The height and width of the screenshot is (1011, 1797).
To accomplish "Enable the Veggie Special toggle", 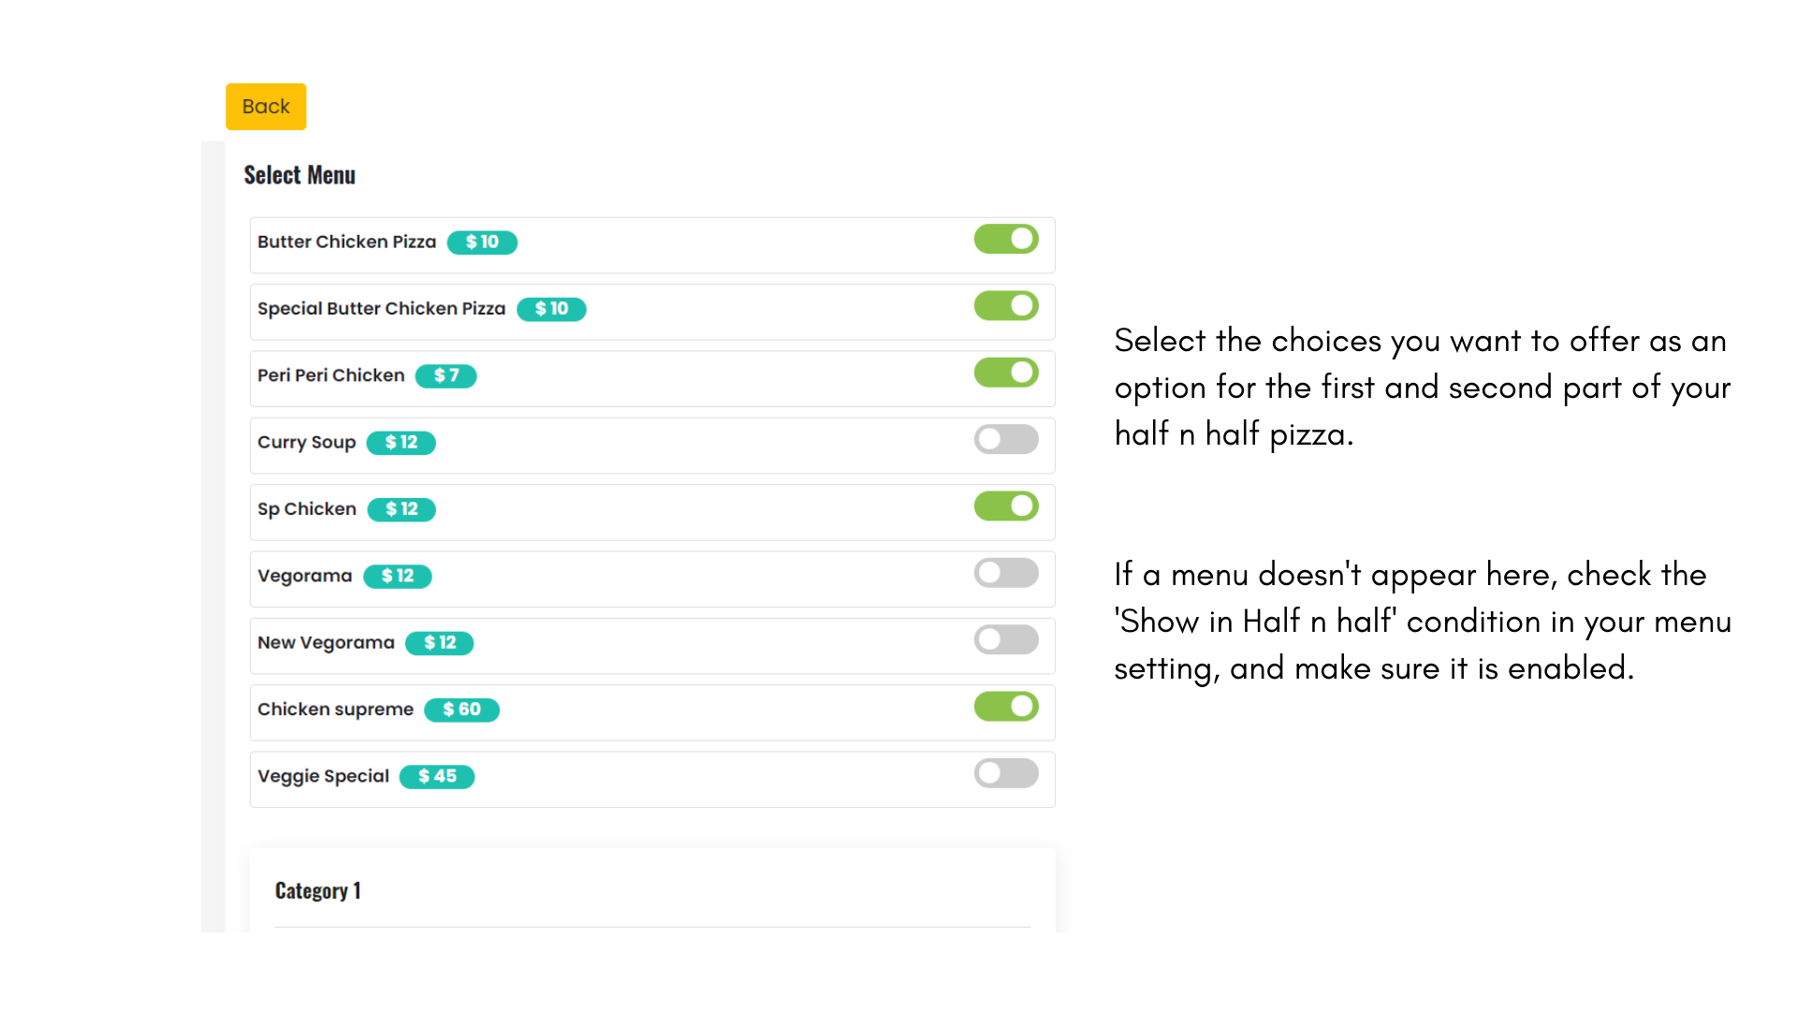I will click(x=1006, y=773).
